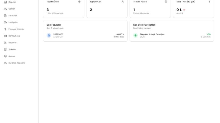Click the Son Stok Hareketleri heading
Image resolution: width=220 pixels, height=123 pixels.
point(144,25)
